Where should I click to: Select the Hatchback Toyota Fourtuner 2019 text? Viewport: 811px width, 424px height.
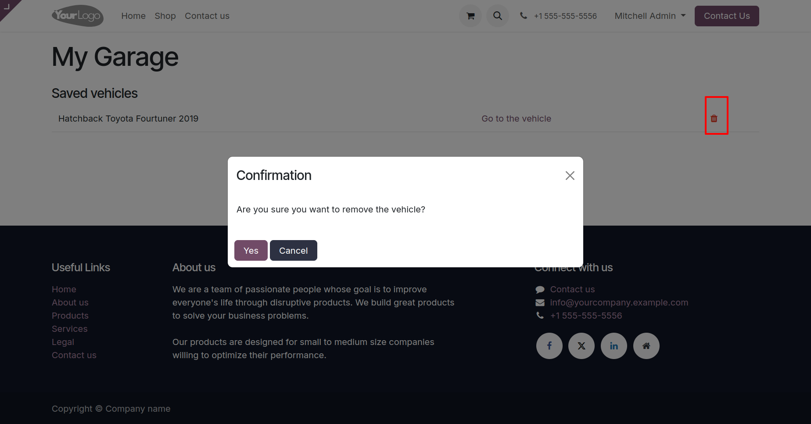pos(128,119)
